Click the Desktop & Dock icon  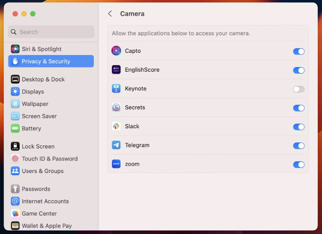point(15,79)
